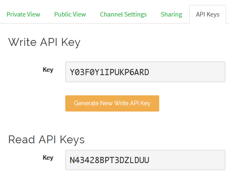229x173 pixels.
Task: Click the active API Keys tab
Action: pyautogui.click(x=208, y=14)
